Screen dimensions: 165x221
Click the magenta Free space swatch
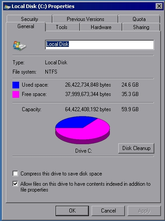coord(16,94)
